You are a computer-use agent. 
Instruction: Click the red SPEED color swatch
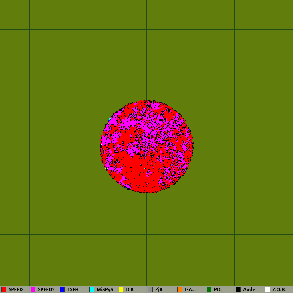[x=4, y=289]
